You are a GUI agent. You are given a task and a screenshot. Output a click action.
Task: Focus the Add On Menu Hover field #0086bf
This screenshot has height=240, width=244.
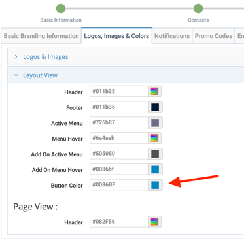click(119, 169)
